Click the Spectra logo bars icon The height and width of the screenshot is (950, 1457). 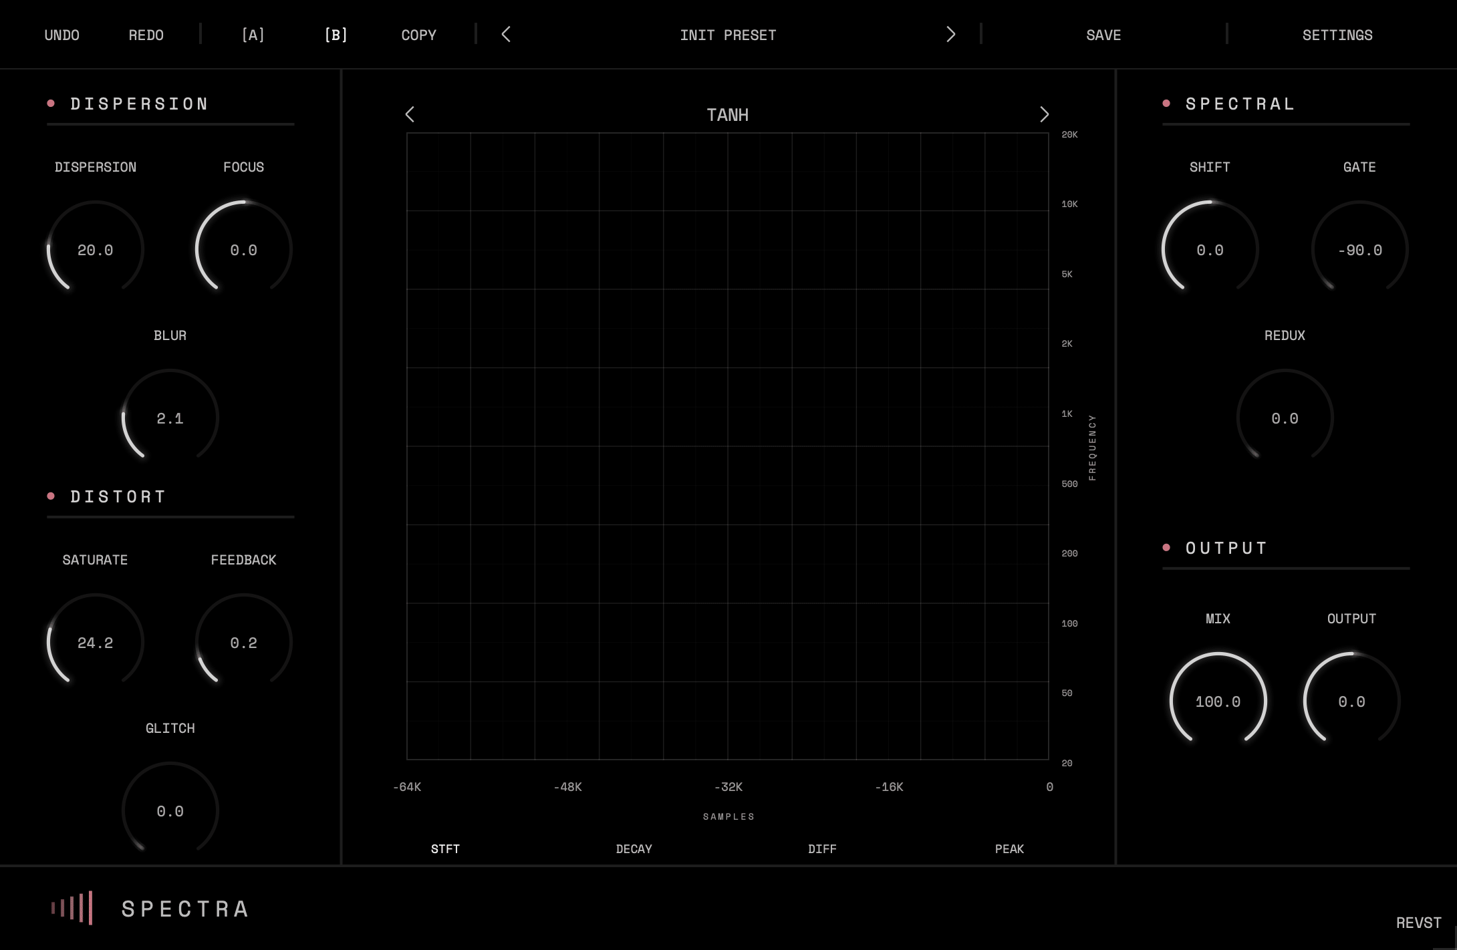point(72,908)
